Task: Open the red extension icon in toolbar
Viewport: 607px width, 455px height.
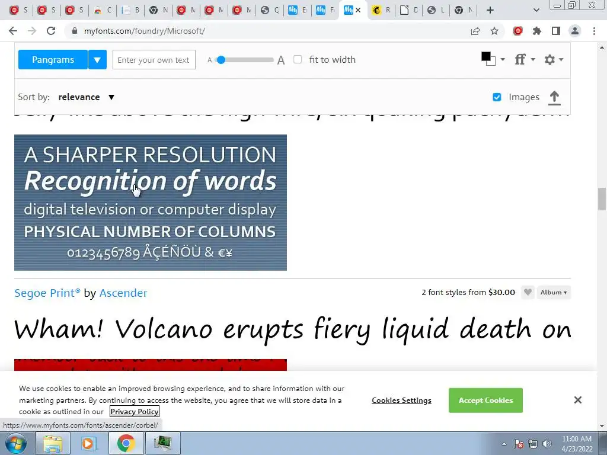Action: (518, 31)
